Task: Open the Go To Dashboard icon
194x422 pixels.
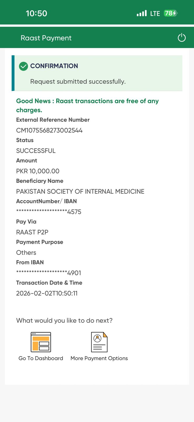Action: pos(41,342)
